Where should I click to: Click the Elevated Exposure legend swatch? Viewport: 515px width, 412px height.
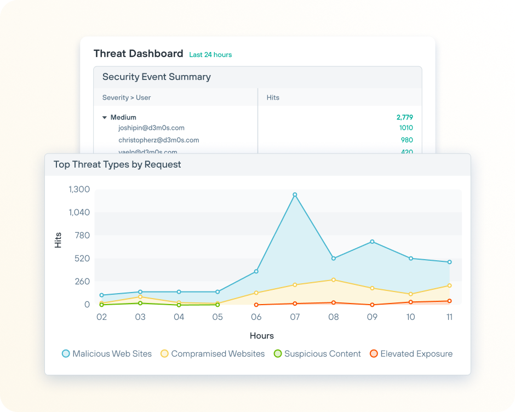point(374,353)
